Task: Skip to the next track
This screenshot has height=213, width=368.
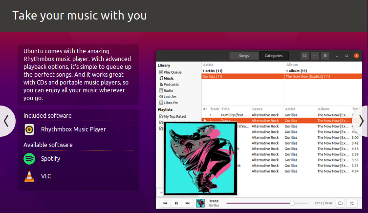Action: pyautogui.click(x=188, y=203)
